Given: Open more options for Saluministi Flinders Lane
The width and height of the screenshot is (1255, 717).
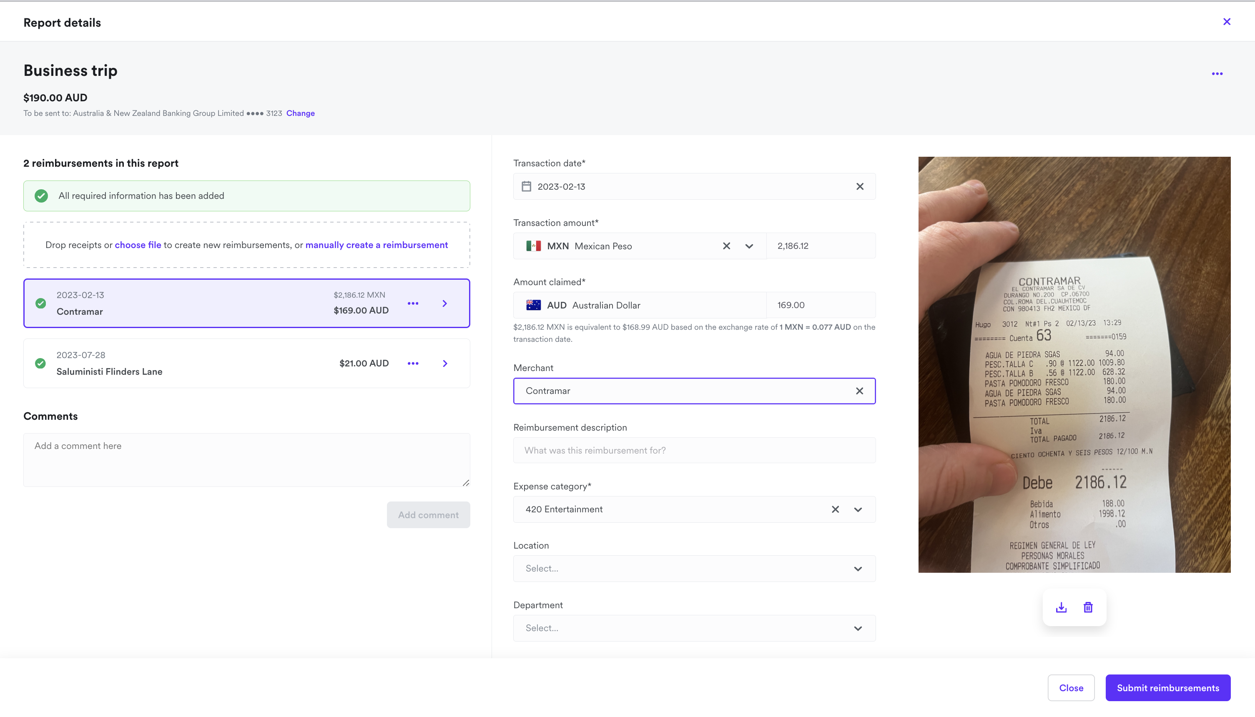Looking at the screenshot, I should (413, 364).
